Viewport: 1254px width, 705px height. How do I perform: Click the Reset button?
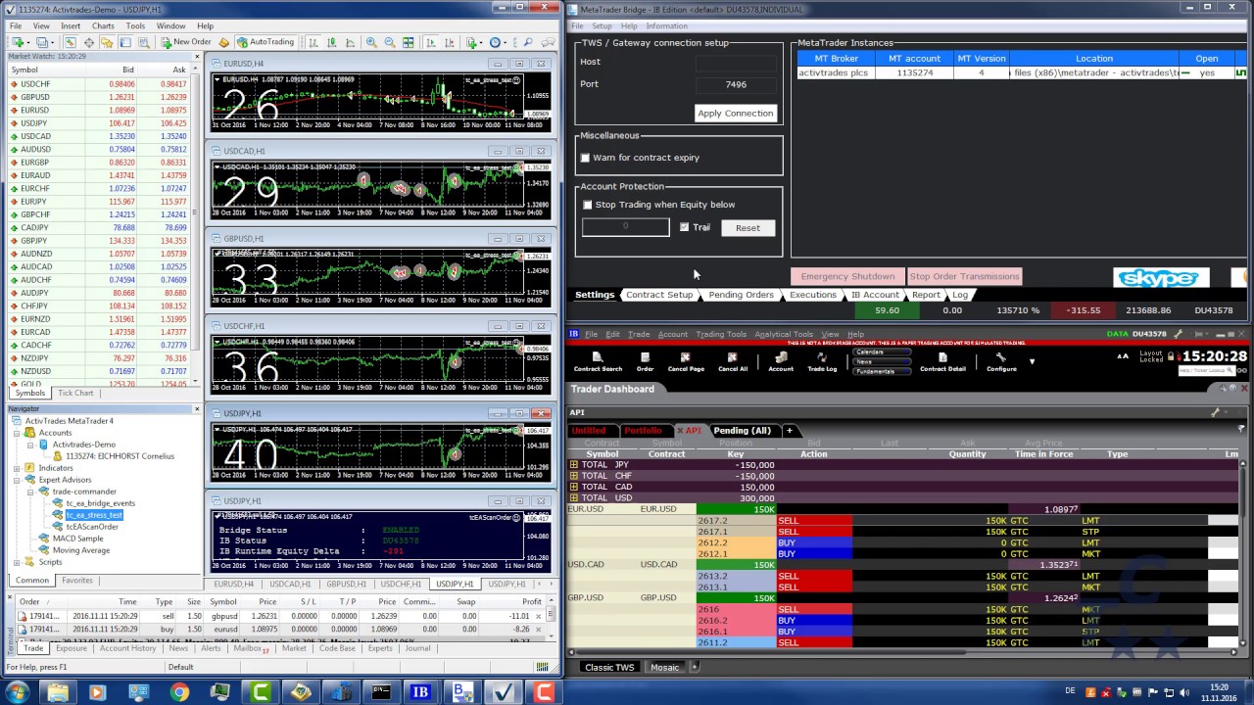point(748,227)
